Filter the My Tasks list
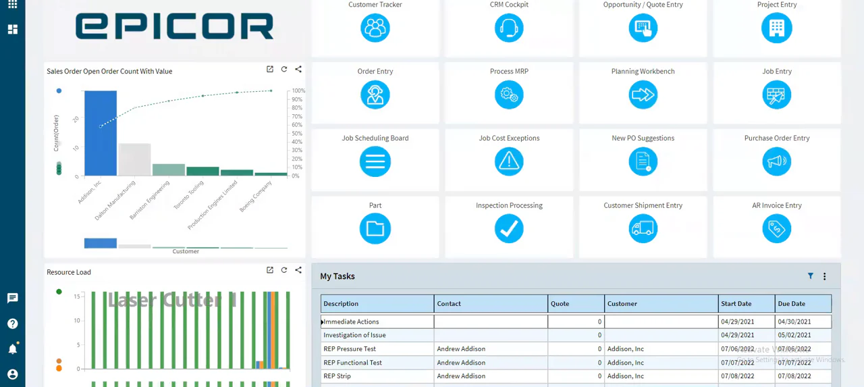The image size is (864, 387). (x=811, y=276)
